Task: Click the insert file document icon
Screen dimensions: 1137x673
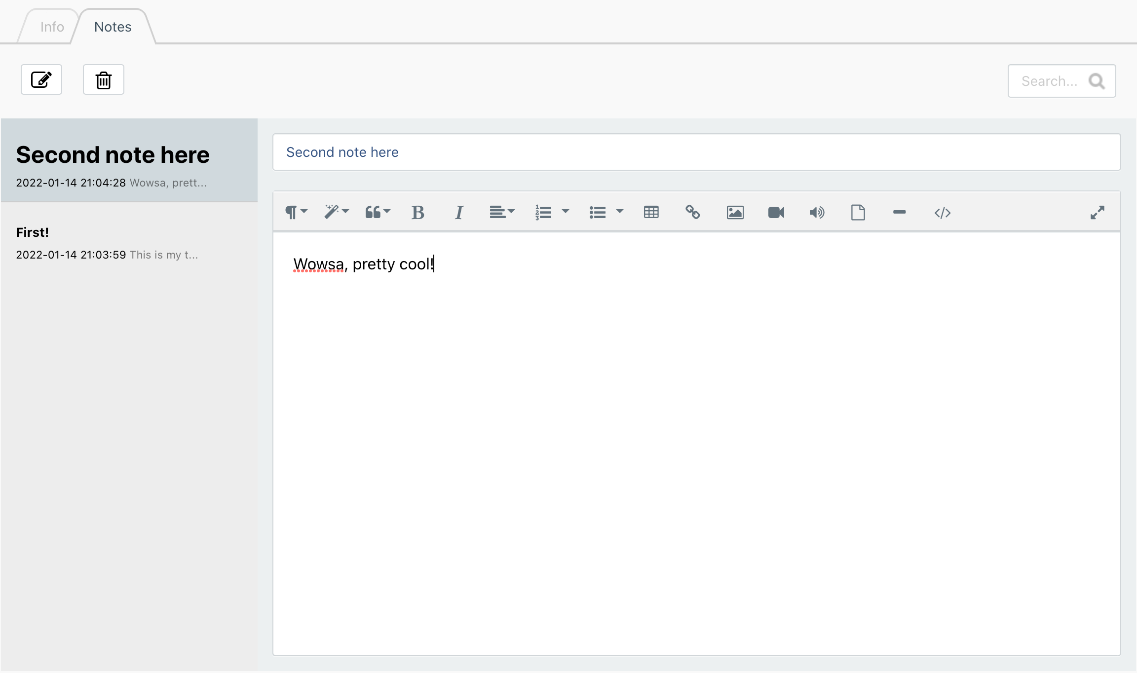Action: (858, 212)
